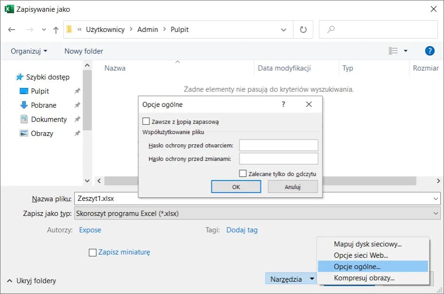The image size is (444, 294).
Task: Open the Obrazy folder shortcut
Action: click(41, 133)
